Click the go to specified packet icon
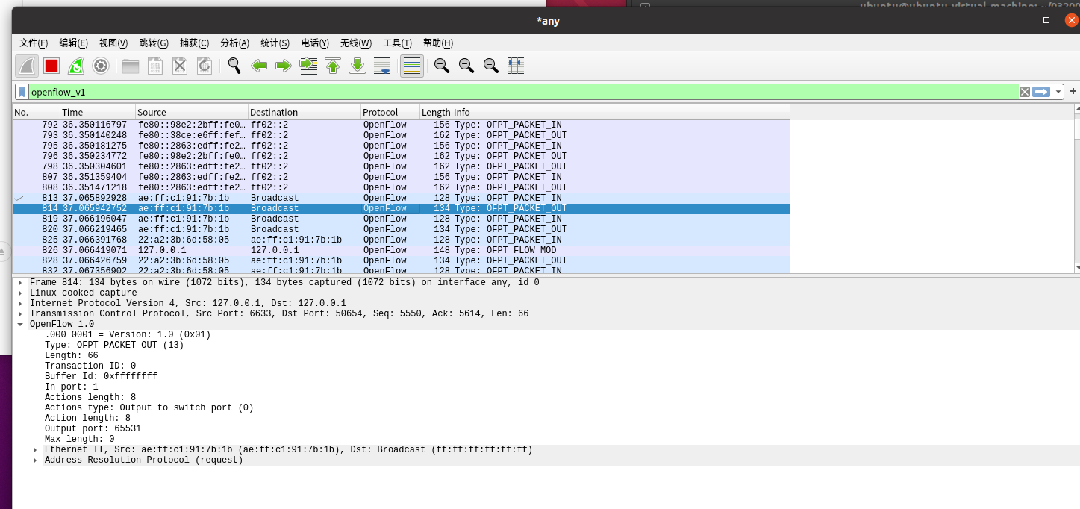This screenshot has width=1080, height=509. click(308, 66)
